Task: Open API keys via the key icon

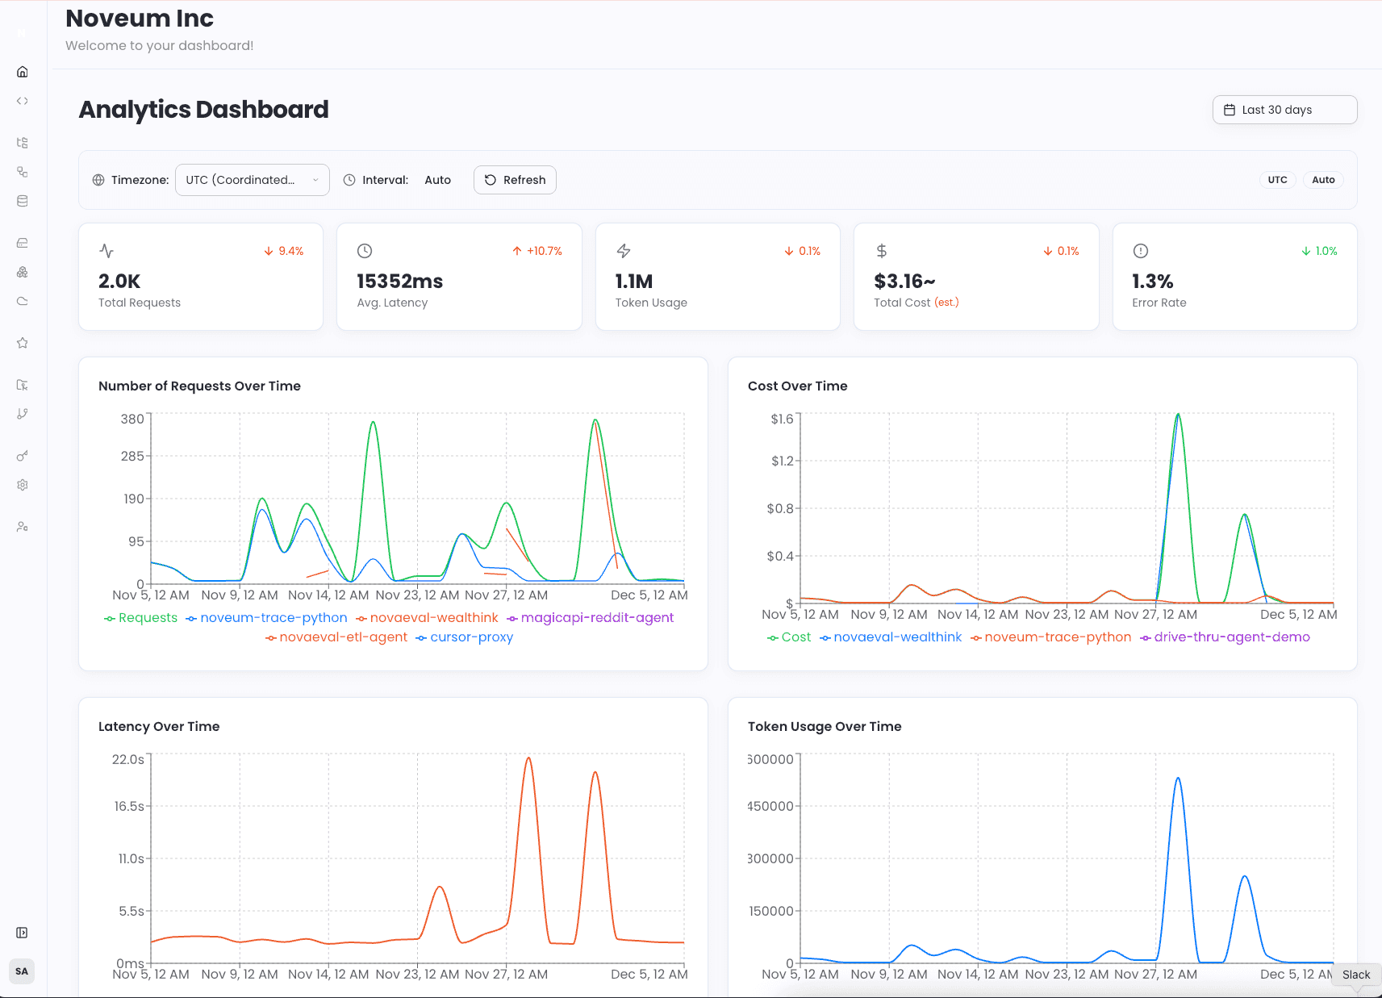Action: pos(22,455)
